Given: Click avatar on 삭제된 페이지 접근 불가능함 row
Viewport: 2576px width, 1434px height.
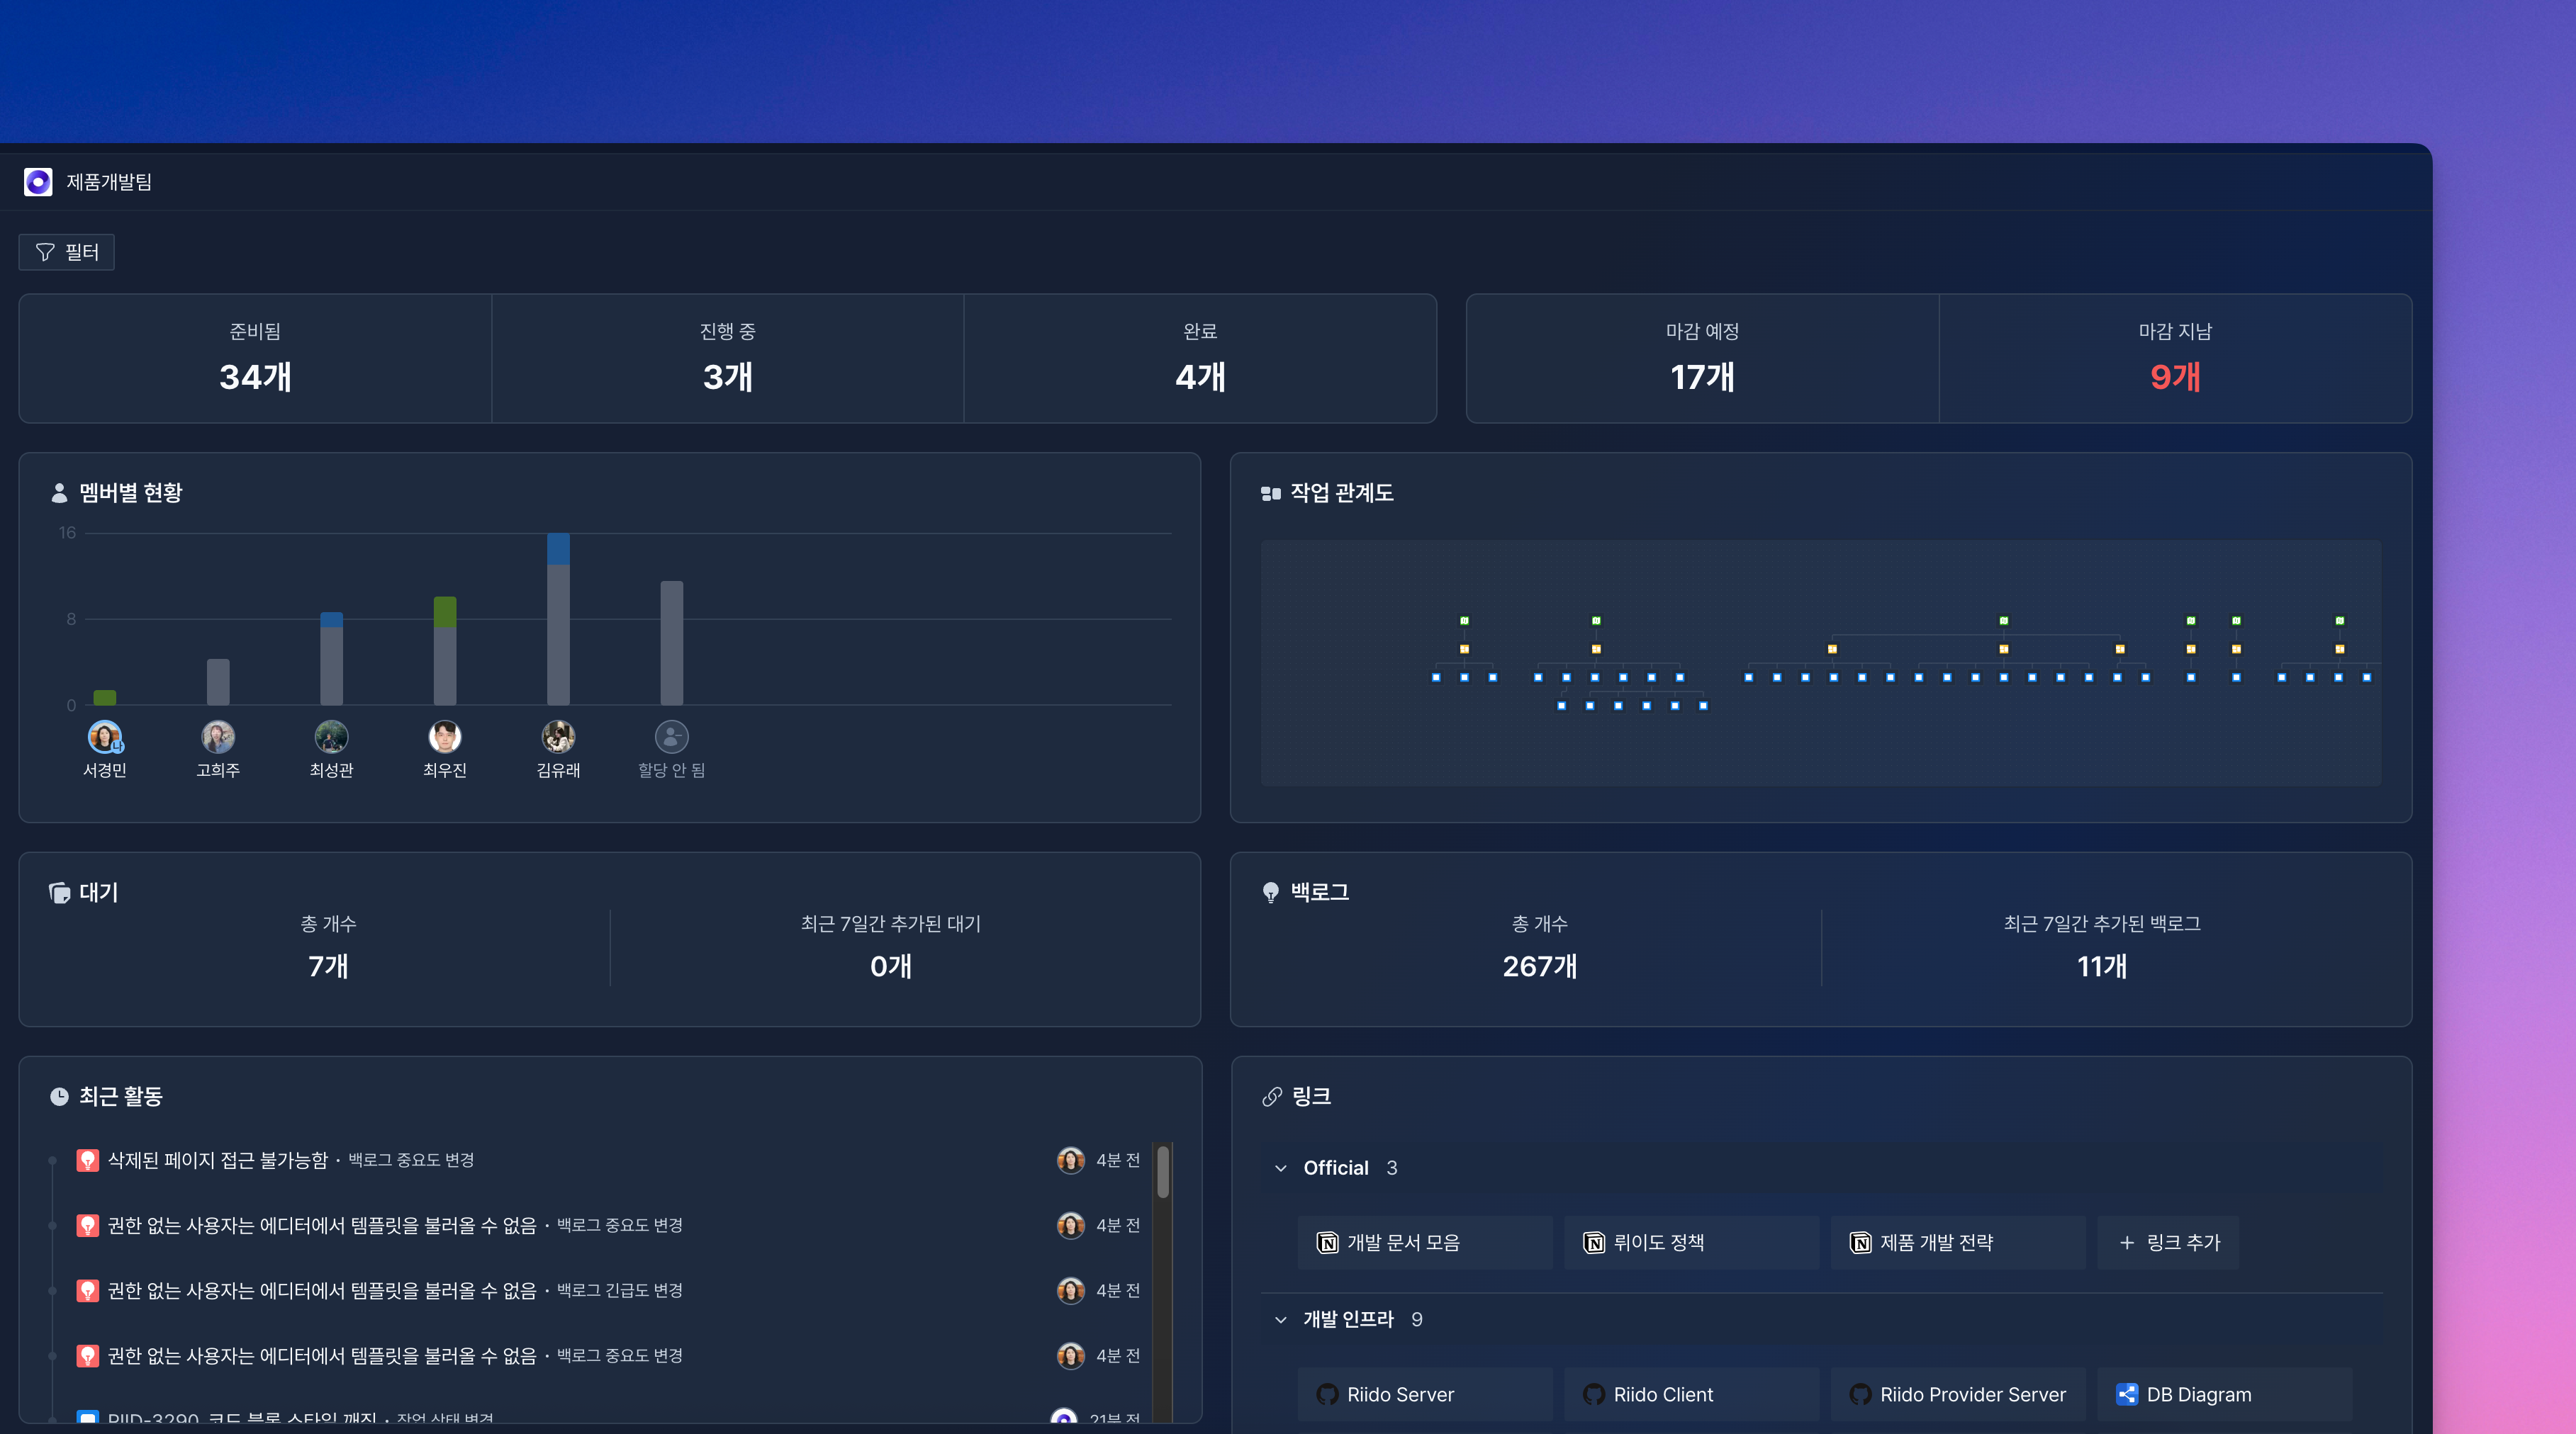Looking at the screenshot, I should (1071, 1161).
